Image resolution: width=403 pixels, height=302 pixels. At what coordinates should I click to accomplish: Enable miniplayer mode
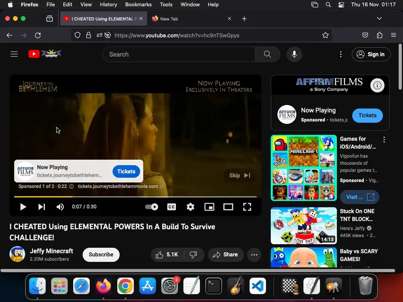[209, 207]
